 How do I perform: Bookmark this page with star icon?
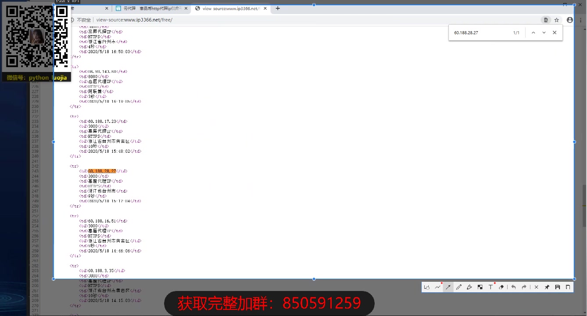pyautogui.click(x=557, y=20)
